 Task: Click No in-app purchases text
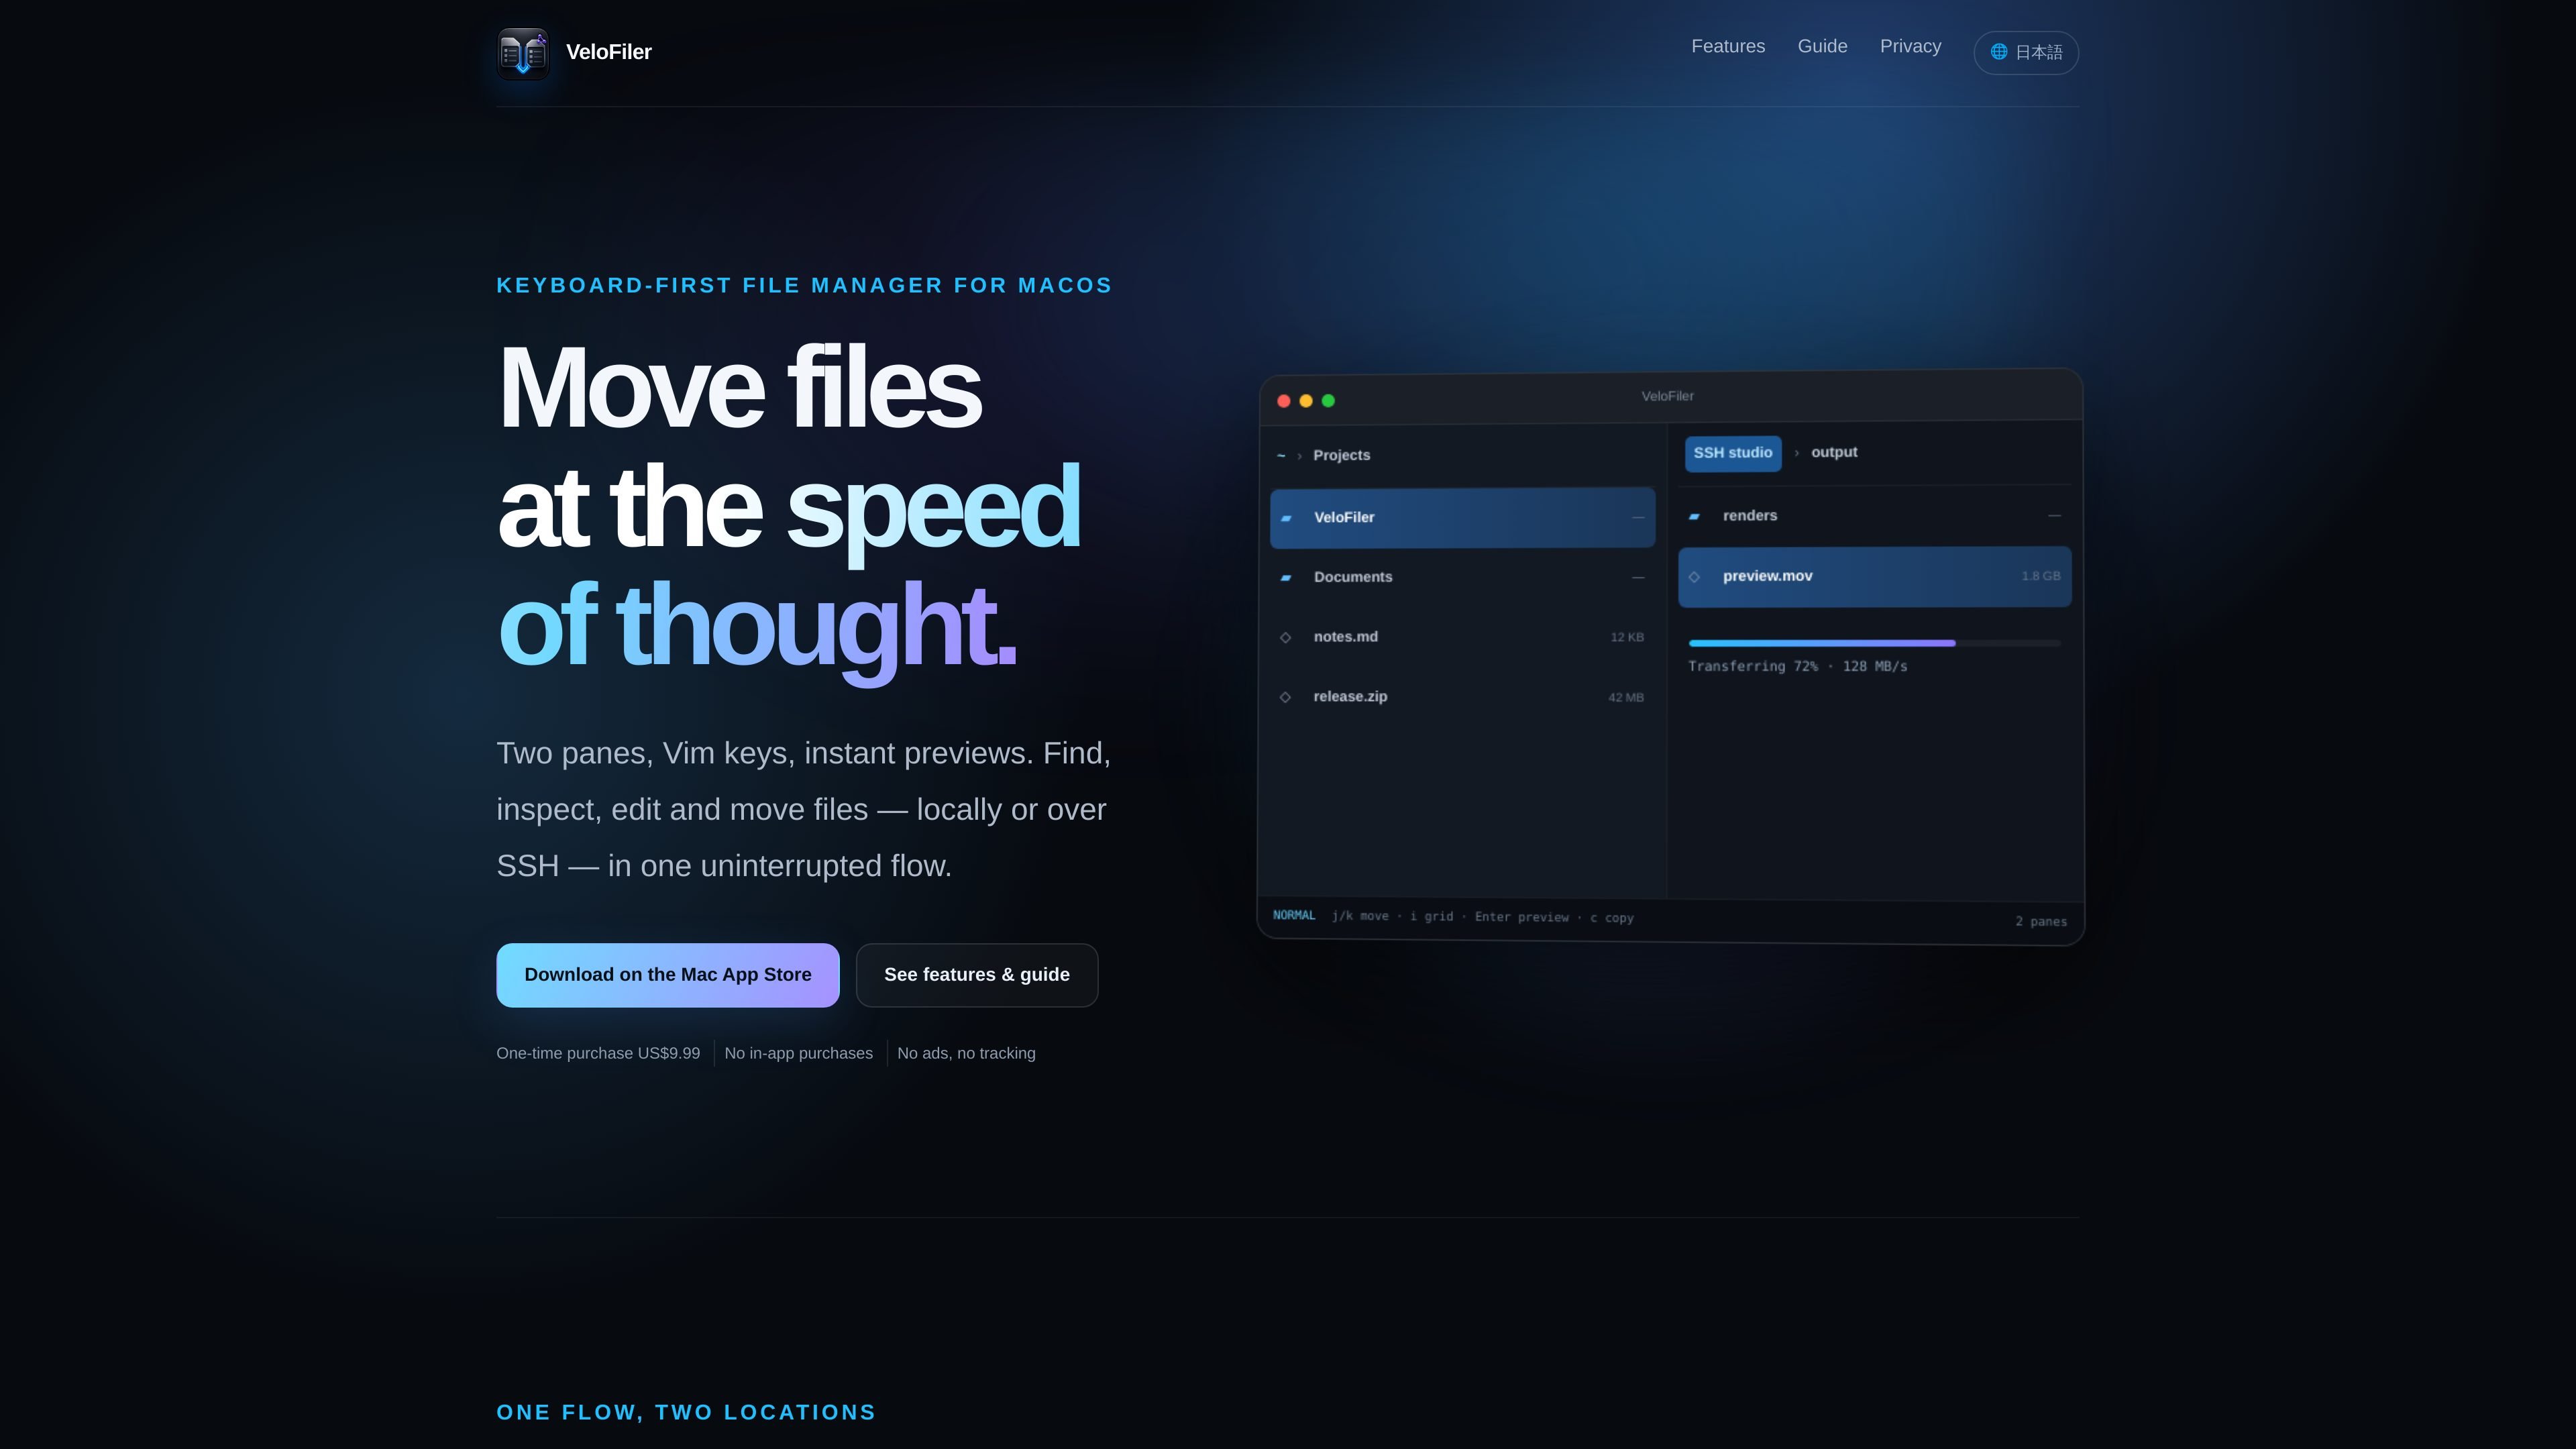pyautogui.click(x=799, y=1054)
